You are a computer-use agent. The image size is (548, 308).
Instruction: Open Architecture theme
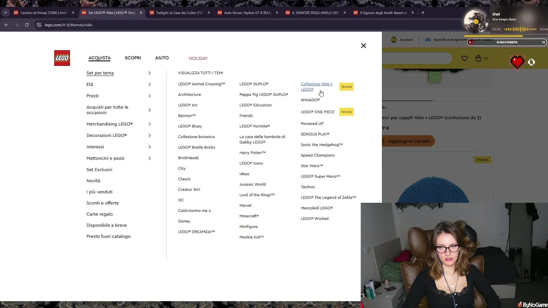click(x=189, y=95)
